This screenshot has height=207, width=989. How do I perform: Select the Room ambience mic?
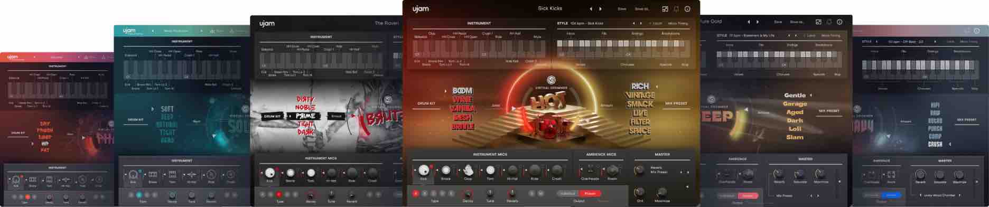click(612, 170)
